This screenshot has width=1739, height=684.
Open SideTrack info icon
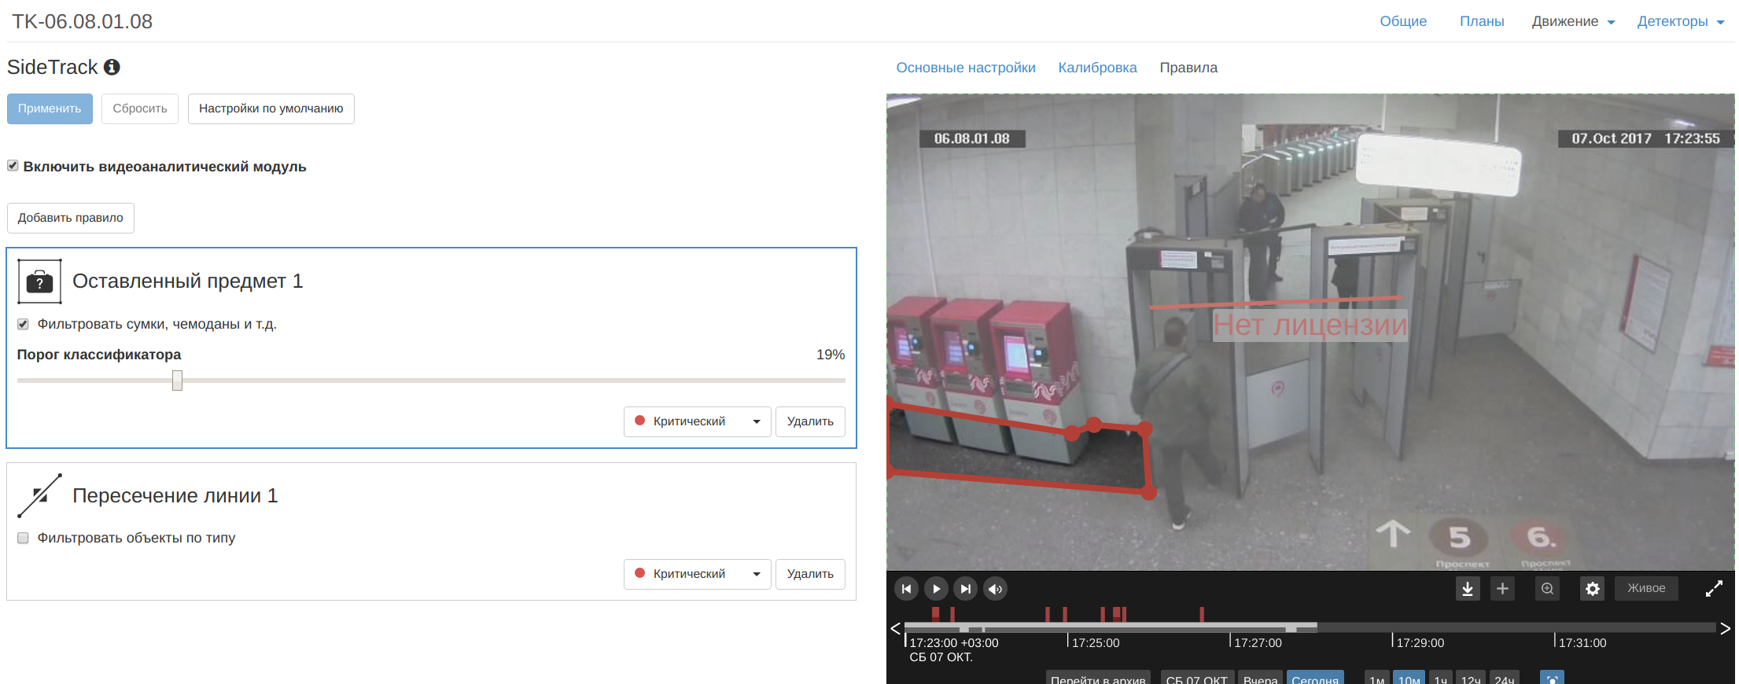[112, 67]
